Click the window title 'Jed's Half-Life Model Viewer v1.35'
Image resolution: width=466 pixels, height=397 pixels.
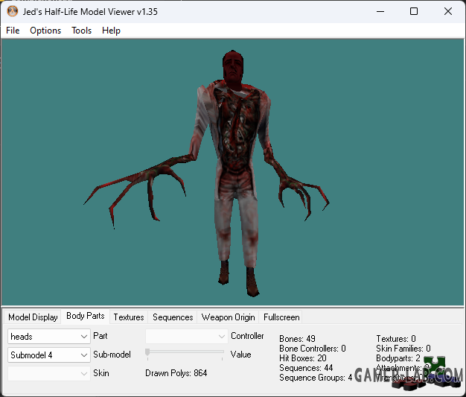point(90,12)
